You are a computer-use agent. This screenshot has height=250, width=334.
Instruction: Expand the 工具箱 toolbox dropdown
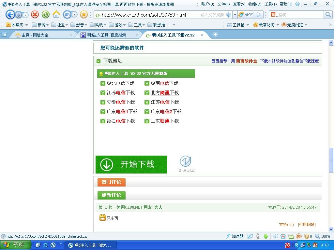248,25
